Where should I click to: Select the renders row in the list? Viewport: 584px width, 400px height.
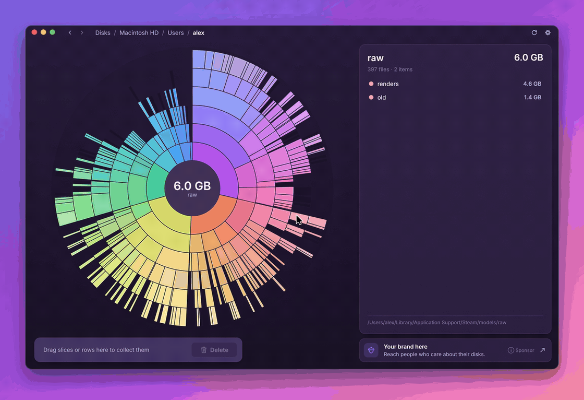click(x=455, y=84)
